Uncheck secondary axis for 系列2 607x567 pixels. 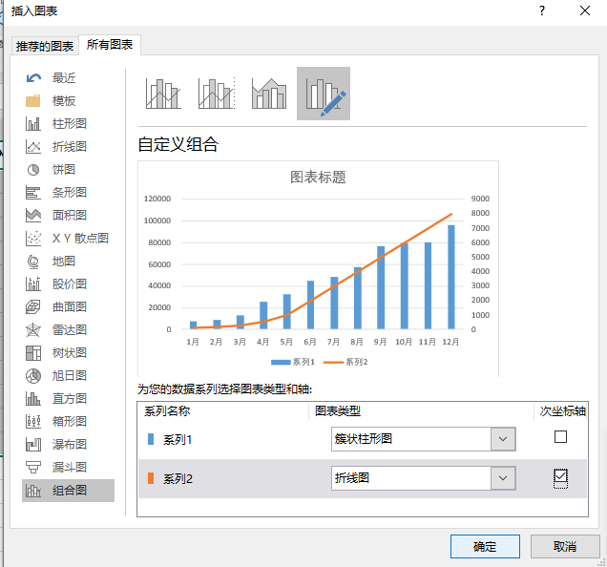(560, 476)
